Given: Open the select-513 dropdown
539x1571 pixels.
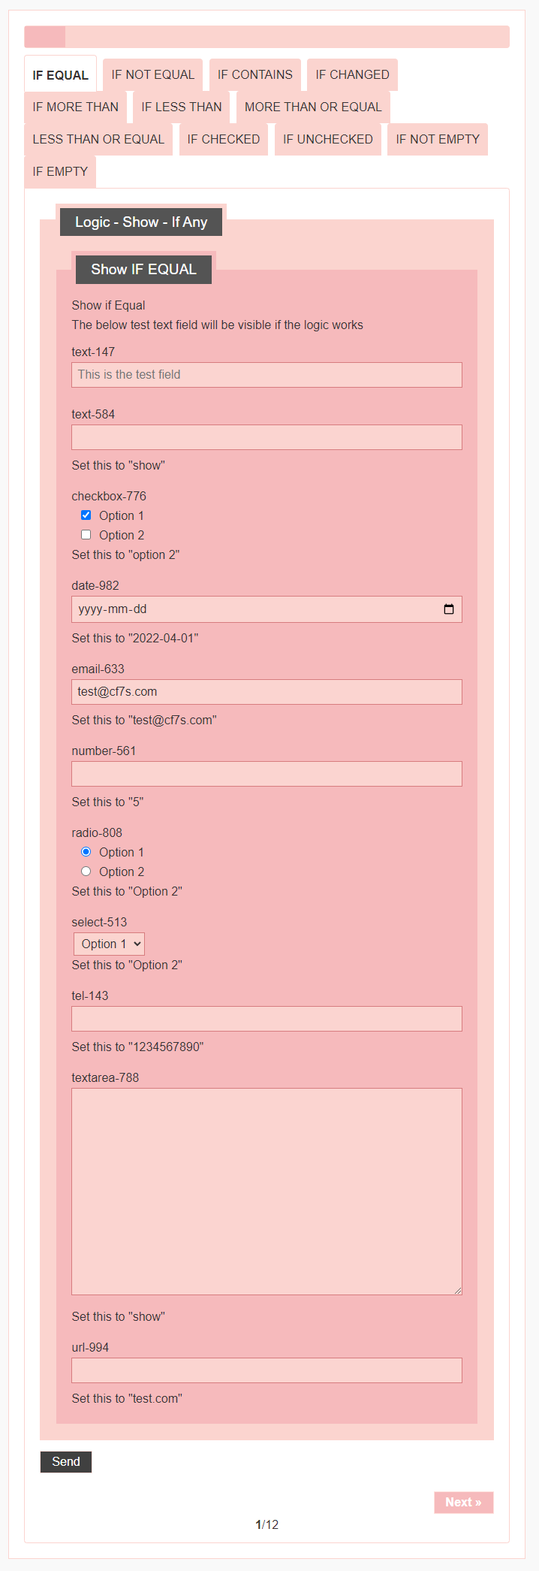Looking at the screenshot, I should [110, 944].
